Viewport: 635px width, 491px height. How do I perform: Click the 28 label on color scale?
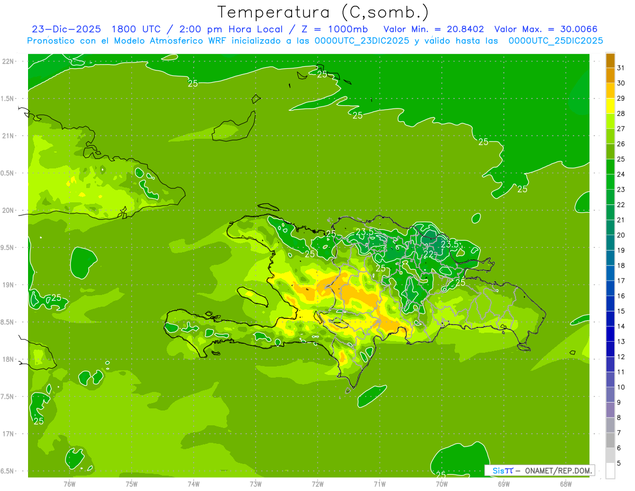[x=621, y=113]
